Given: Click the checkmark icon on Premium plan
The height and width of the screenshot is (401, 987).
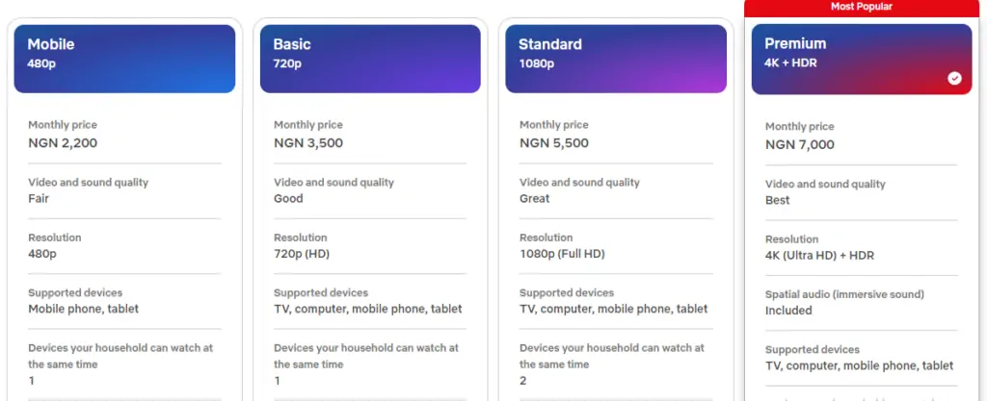Looking at the screenshot, I should point(954,78).
